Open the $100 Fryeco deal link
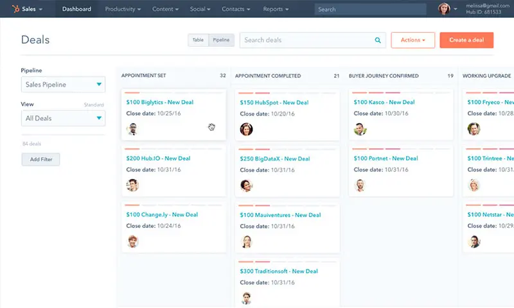The height and width of the screenshot is (308, 514). (x=490, y=102)
